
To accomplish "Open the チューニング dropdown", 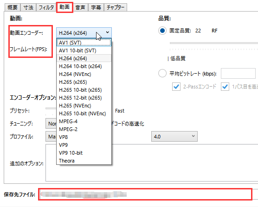I will coord(51,124).
